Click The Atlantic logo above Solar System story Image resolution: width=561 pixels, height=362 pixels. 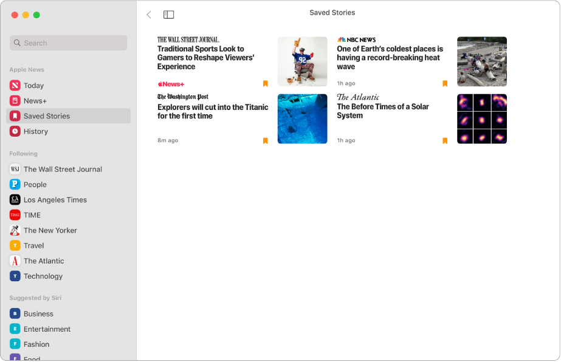pos(358,97)
